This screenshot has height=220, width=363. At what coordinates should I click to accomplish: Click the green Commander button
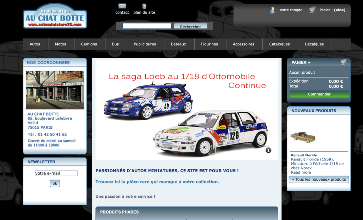pos(319,94)
